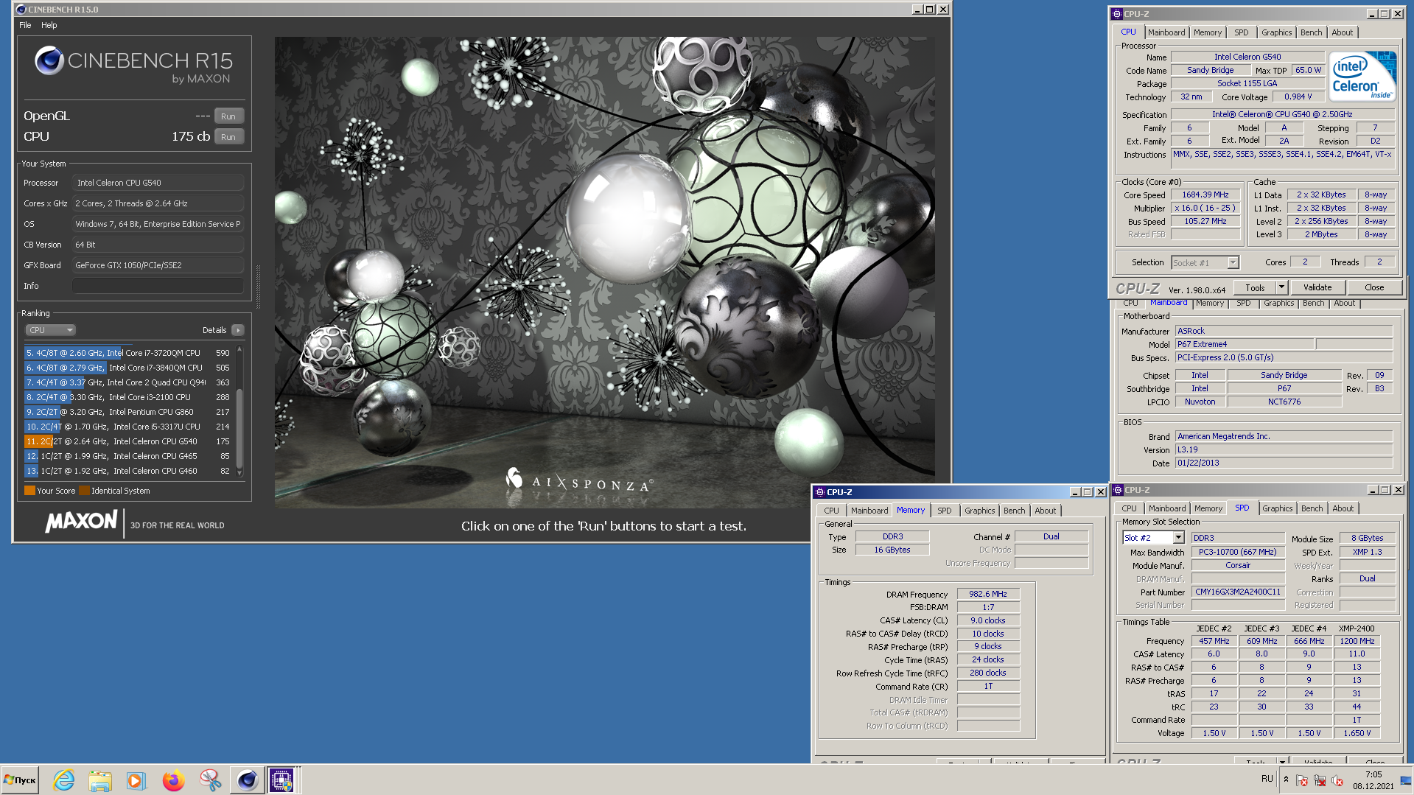Click the Part Number field CMY16GX3M2A2400C11
Screen dimensions: 1414x795
coord(1238,592)
